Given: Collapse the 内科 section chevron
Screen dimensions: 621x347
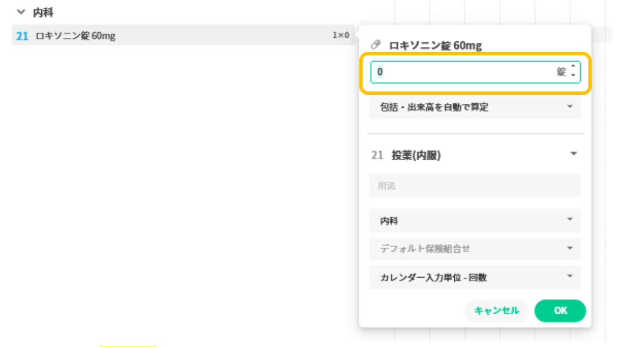Looking at the screenshot, I should (21, 12).
